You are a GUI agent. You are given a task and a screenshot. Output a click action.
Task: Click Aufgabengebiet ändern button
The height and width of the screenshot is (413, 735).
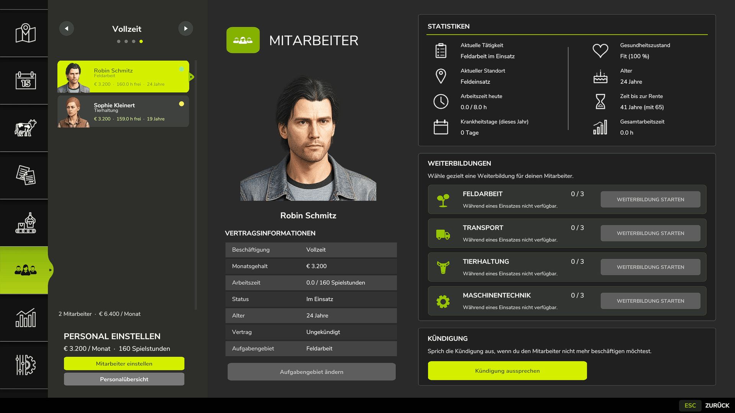[x=312, y=372]
